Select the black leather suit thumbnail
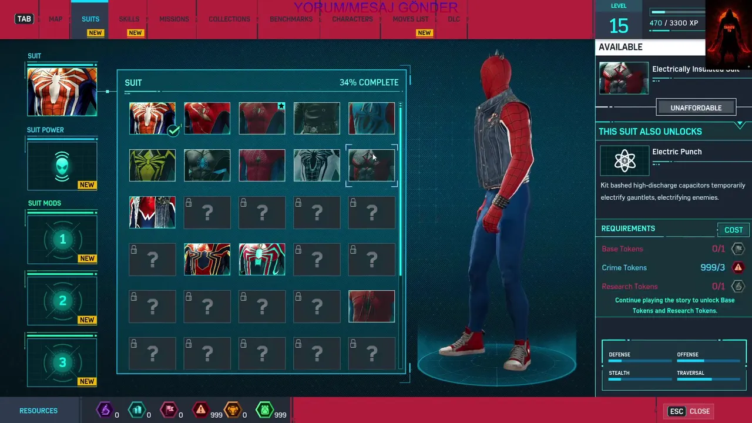The height and width of the screenshot is (423, 752). 317,118
